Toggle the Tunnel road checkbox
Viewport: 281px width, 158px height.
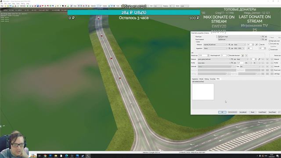click(270, 50)
